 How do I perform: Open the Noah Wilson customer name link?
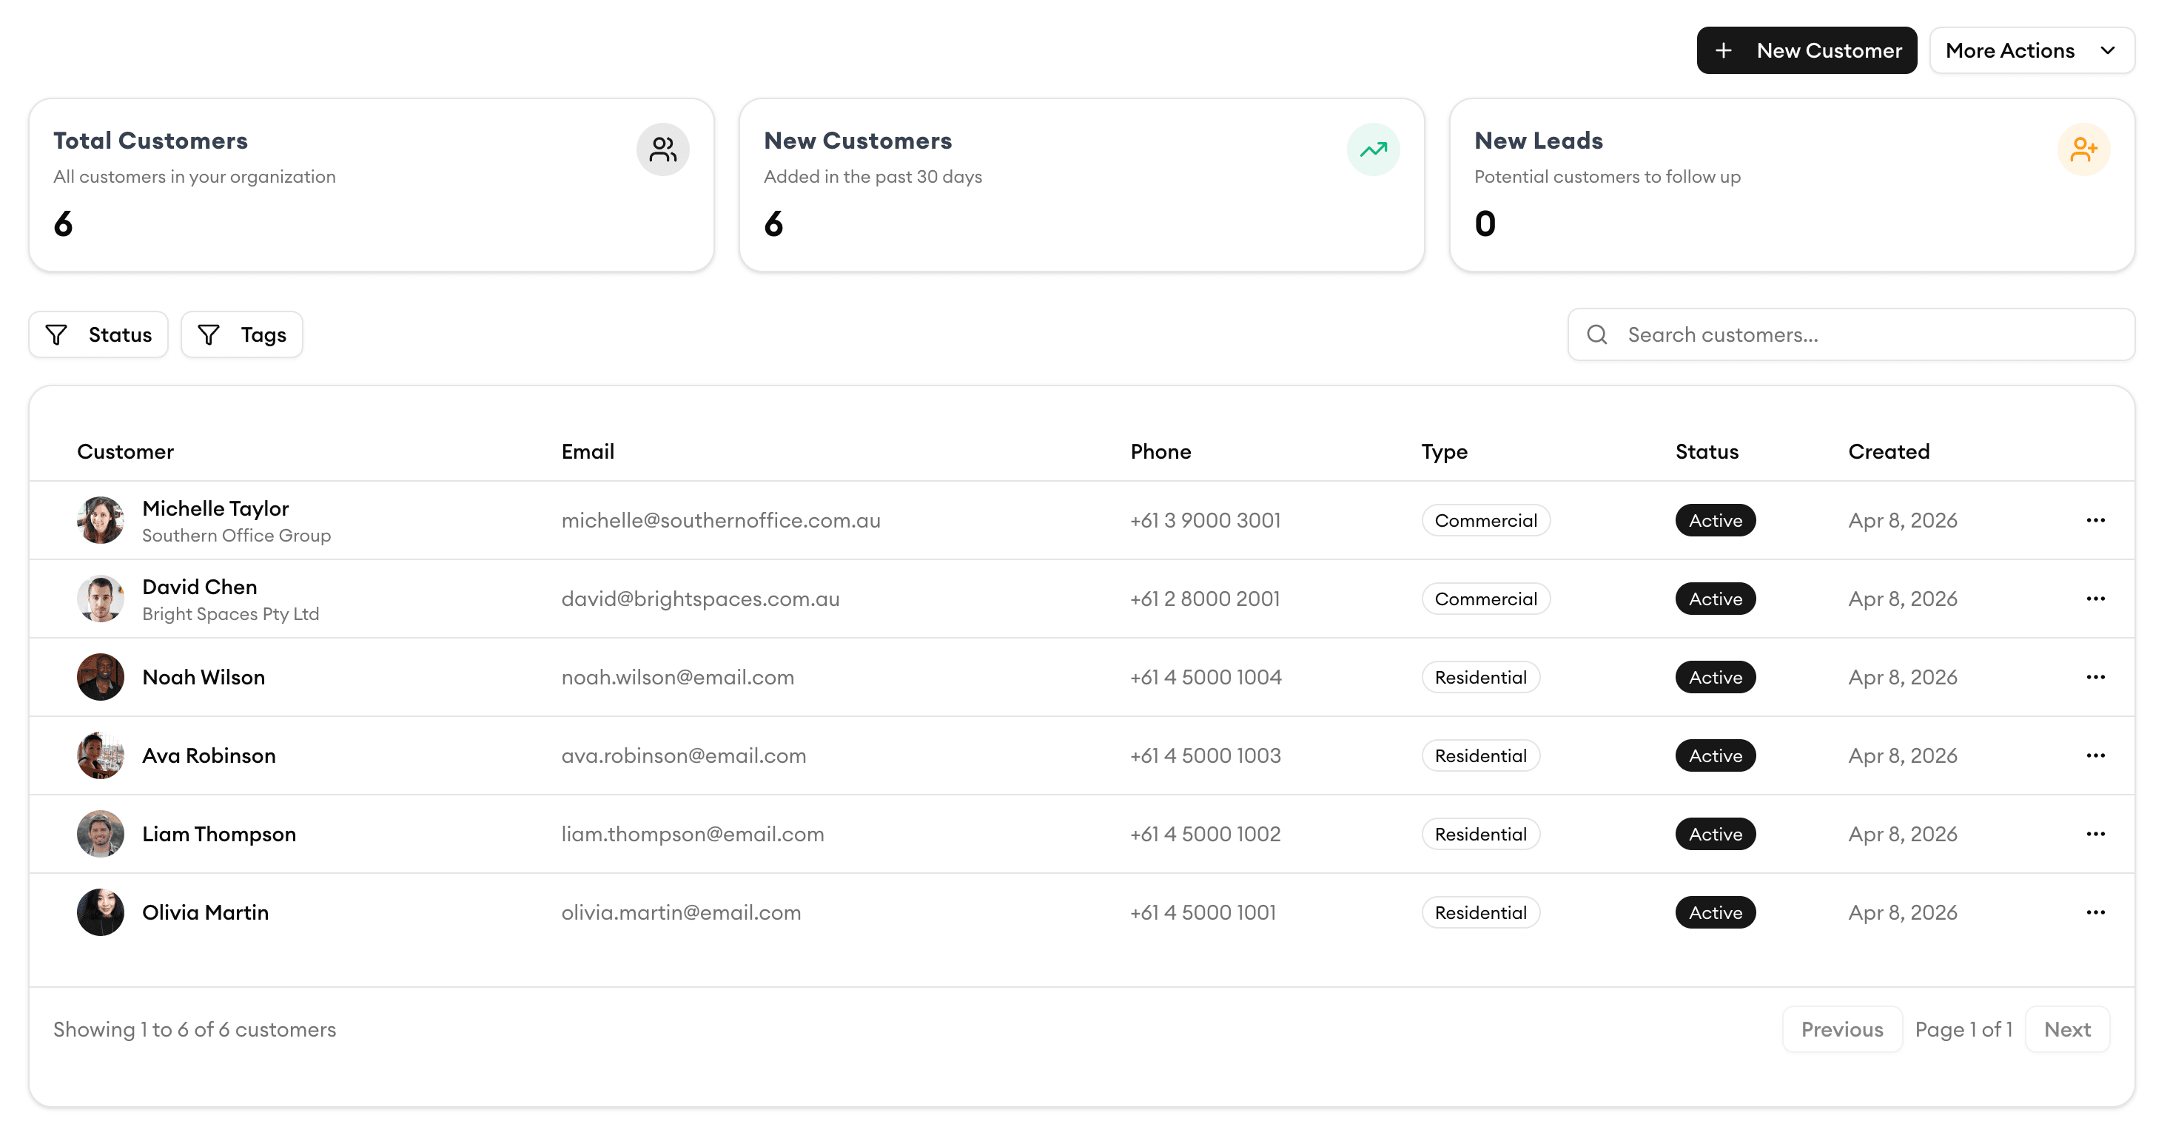pyautogui.click(x=203, y=677)
